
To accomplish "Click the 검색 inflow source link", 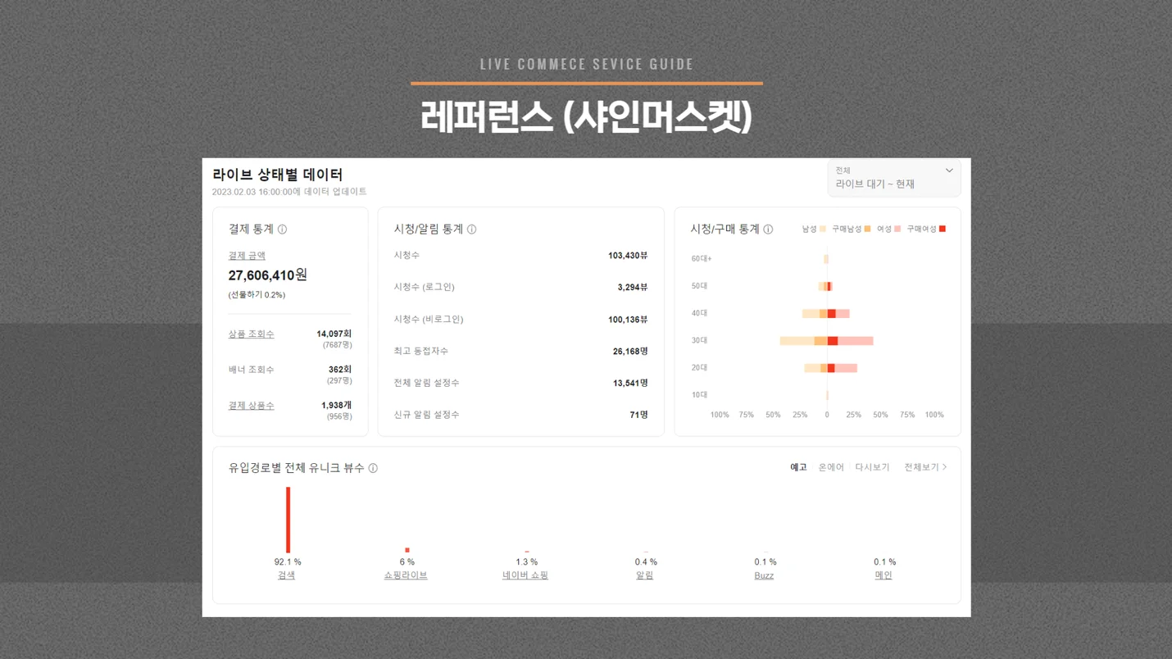I will 286,575.
